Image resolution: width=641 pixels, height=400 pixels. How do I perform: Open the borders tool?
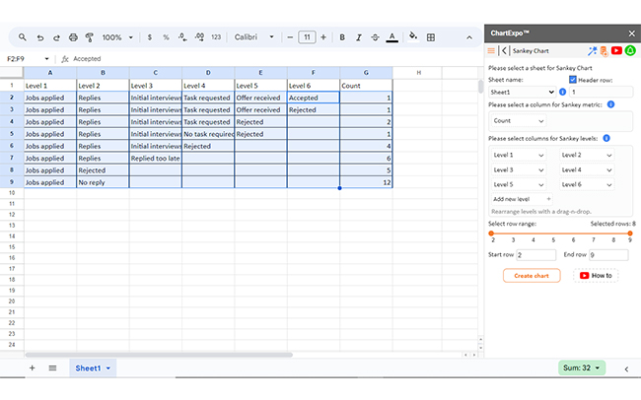point(431,37)
